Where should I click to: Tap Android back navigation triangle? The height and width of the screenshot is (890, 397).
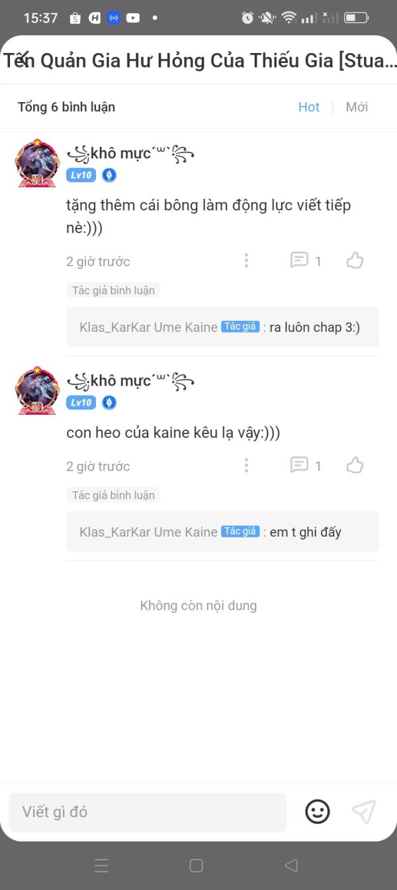[291, 865]
